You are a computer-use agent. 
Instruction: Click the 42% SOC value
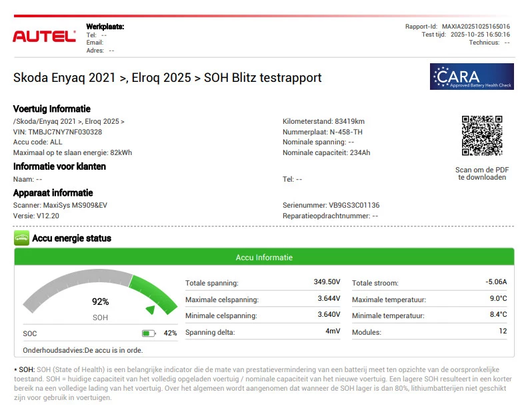pyautogui.click(x=171, y=333)
